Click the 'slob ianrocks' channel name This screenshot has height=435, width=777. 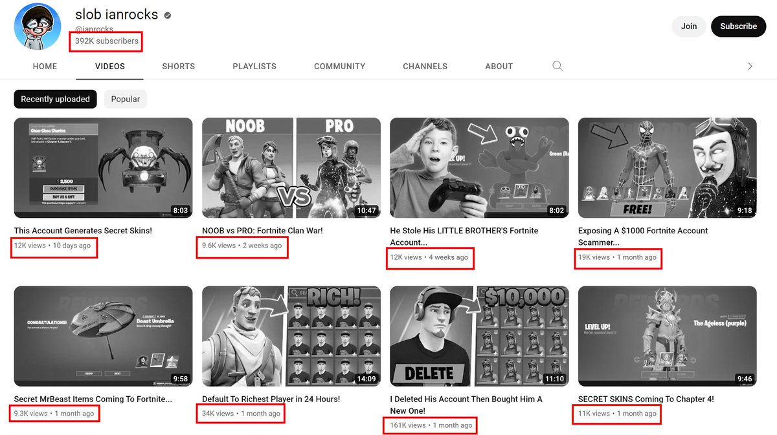point(117,15)
